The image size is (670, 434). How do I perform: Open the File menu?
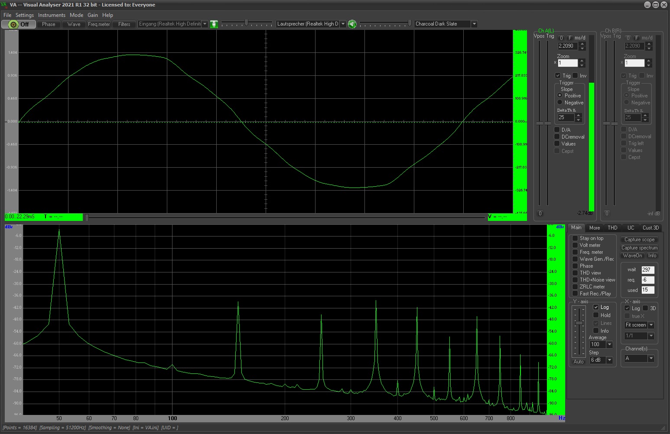coord(7,15)
